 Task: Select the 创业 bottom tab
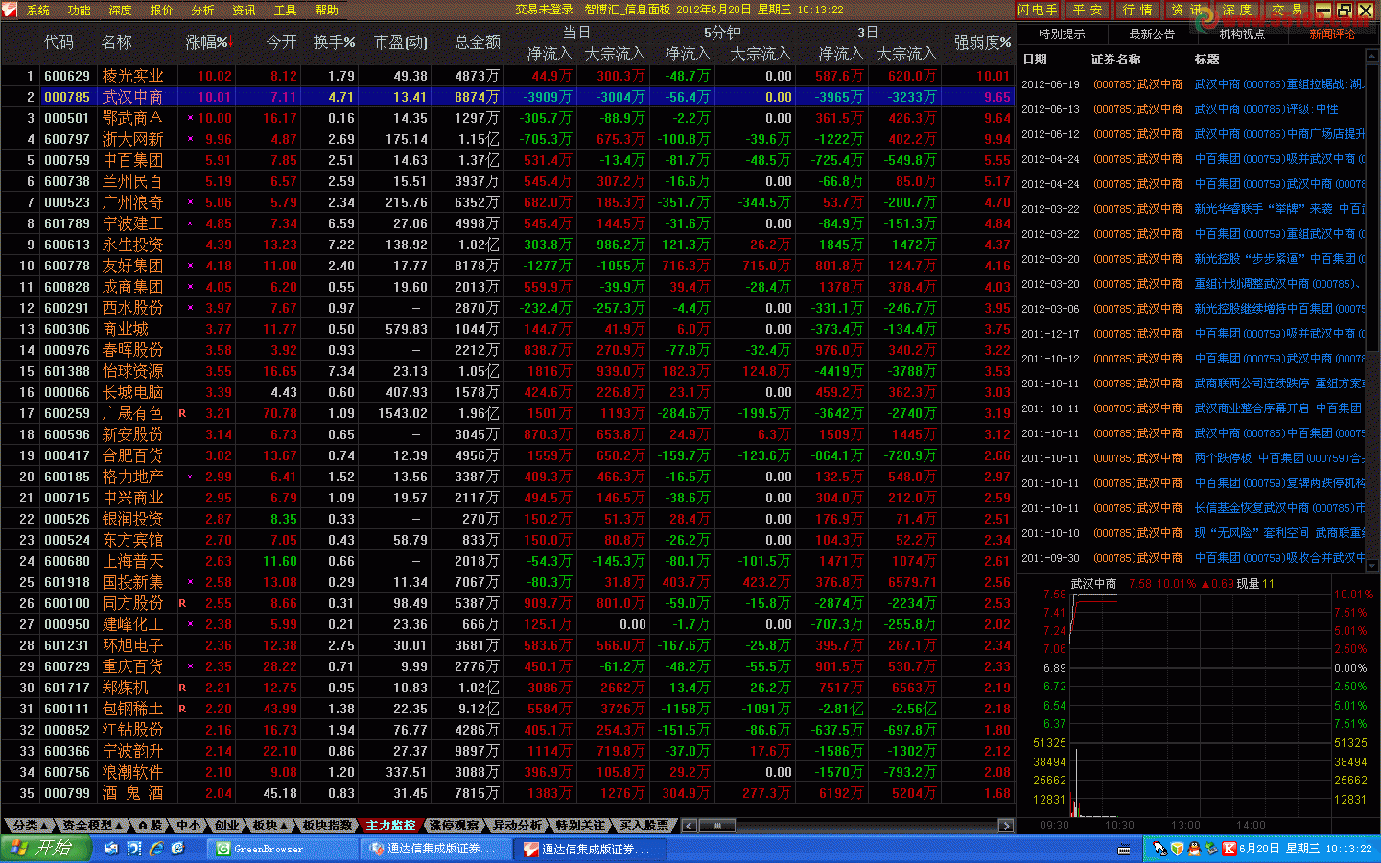click(x=226, y=826)
